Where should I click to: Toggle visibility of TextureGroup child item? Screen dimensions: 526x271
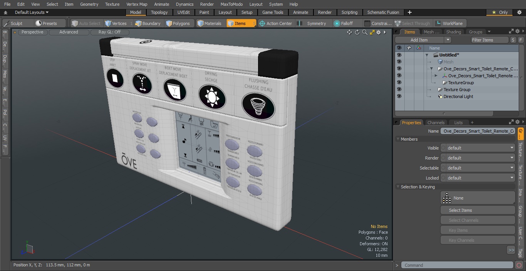point(399,83)
